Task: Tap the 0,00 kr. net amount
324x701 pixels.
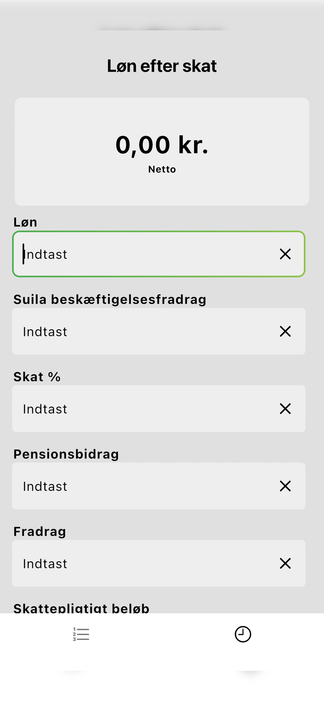Action: (x=162, y=145)
